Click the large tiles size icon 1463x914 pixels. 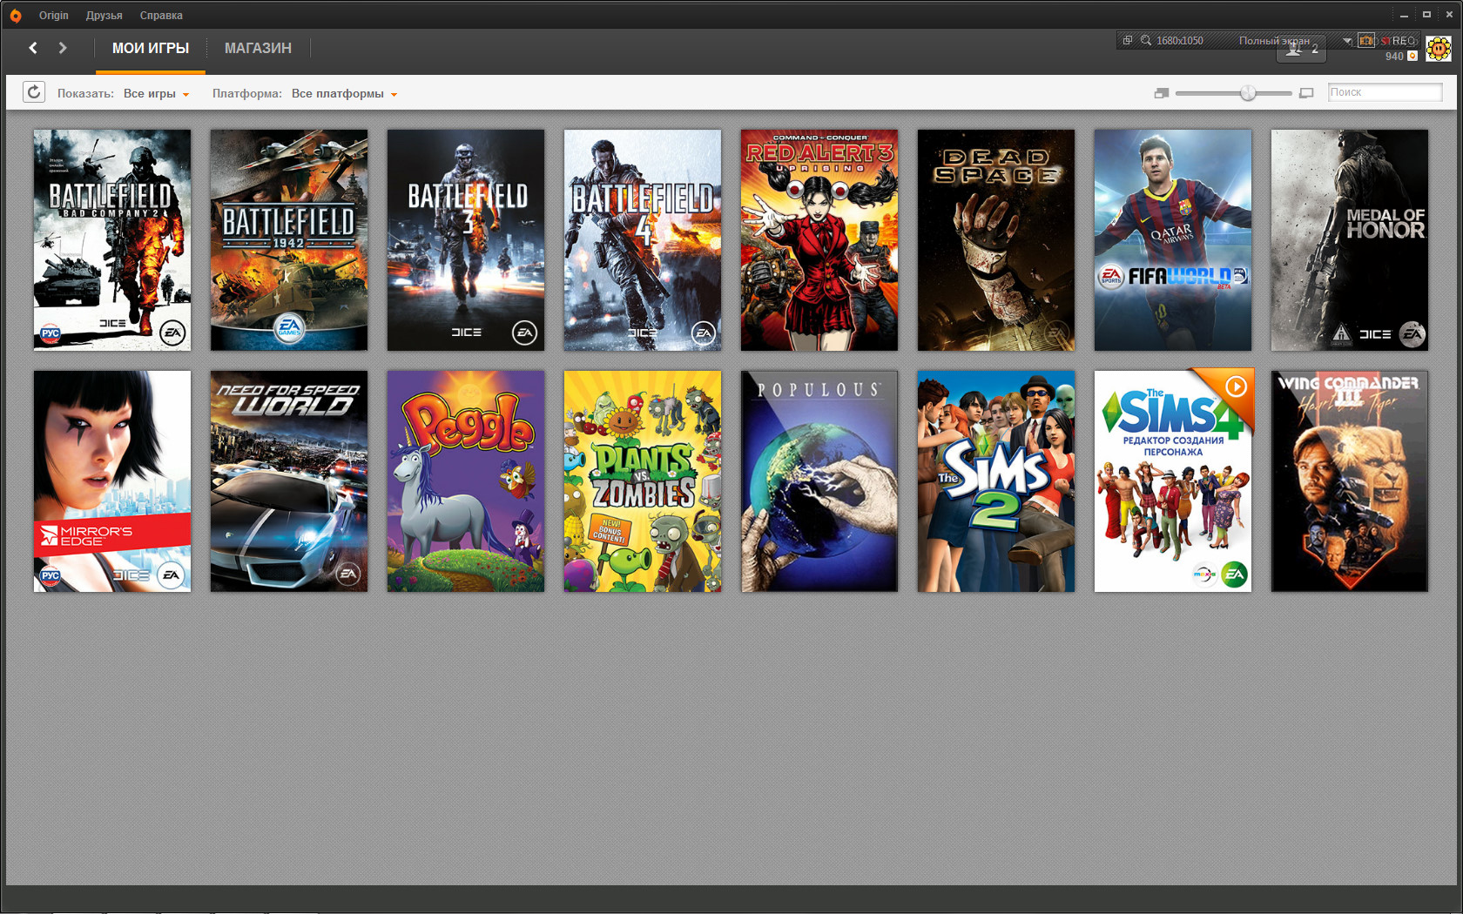coord(1306,93)
